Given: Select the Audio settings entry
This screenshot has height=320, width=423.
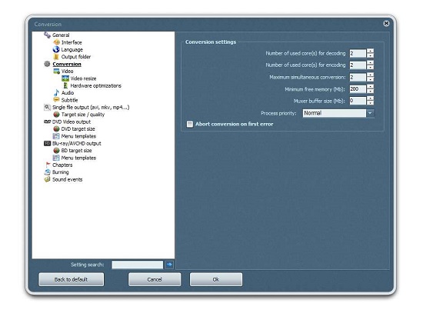Looking at the screenshot, I should (x=68, y=93).
